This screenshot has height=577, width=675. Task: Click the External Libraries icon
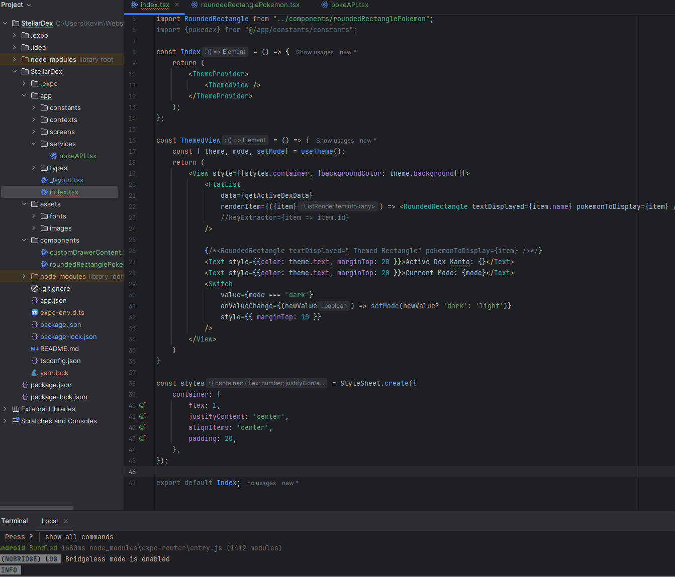pyautogui.click(x=16, y=409)
